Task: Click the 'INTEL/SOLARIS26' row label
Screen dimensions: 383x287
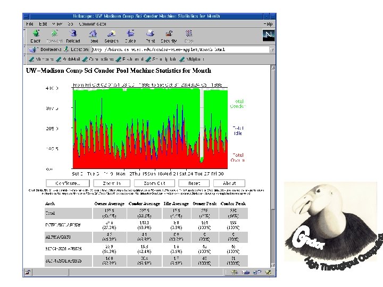Action: pyautogui.click(x=63, y=225)
